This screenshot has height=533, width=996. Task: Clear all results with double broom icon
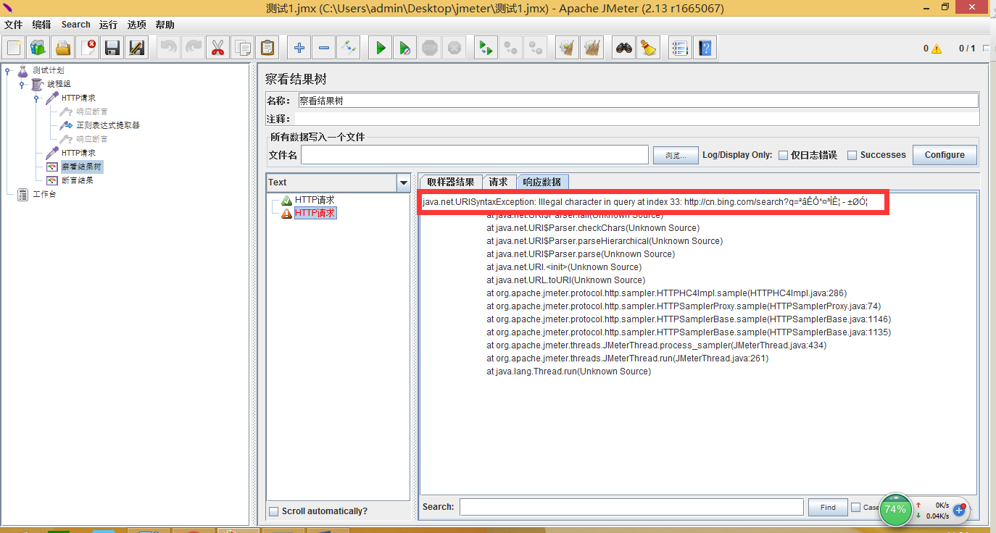click(592, 49)
